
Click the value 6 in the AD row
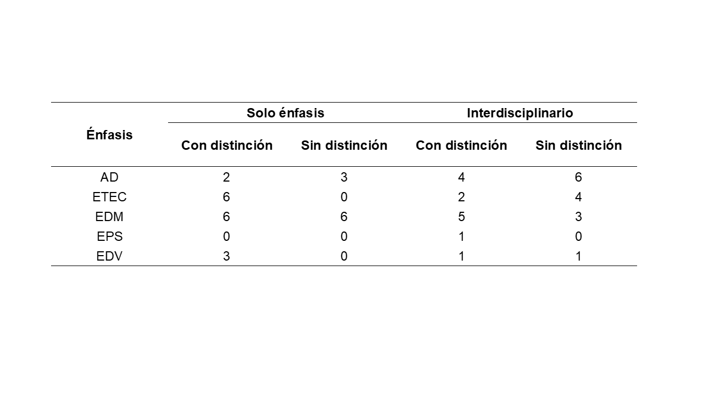(x=578, y=177)
